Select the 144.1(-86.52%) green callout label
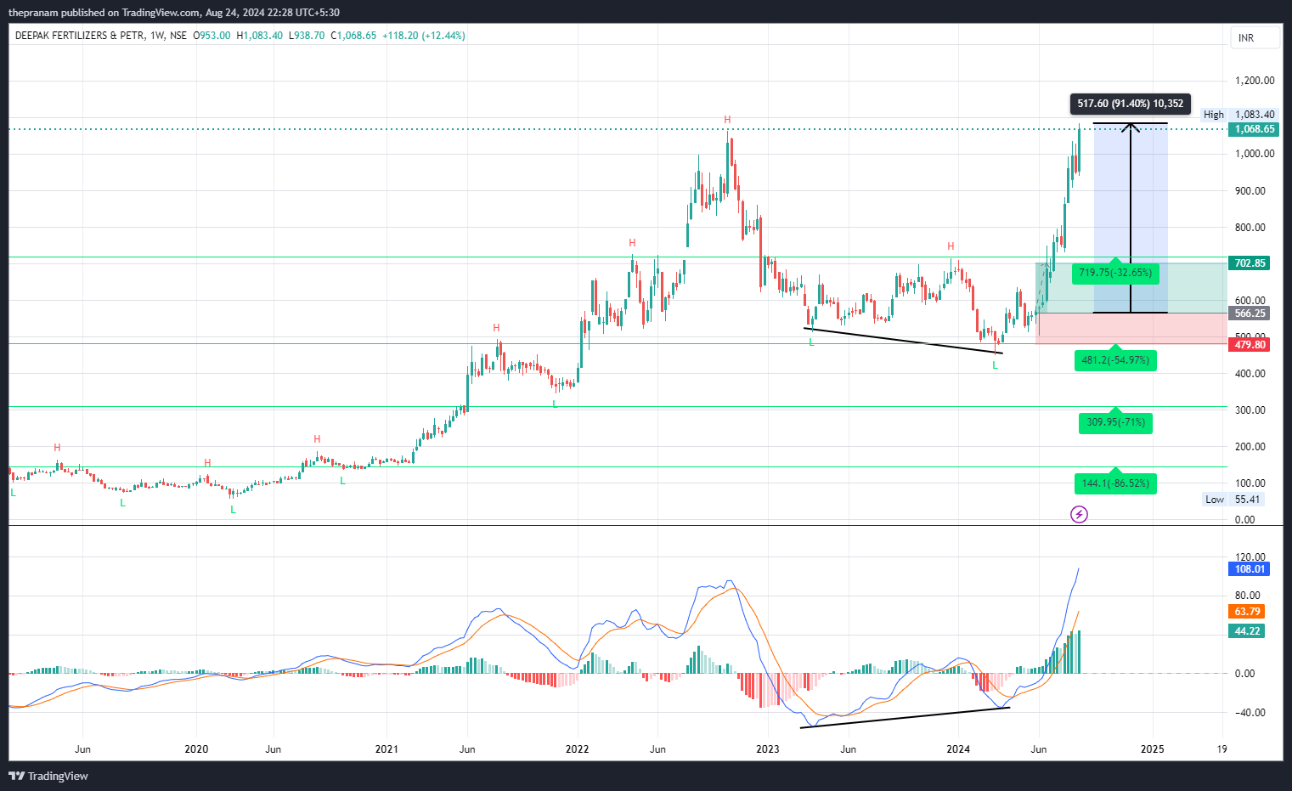The height and width of the screenshot is (791, 1292). (1114, 483)
